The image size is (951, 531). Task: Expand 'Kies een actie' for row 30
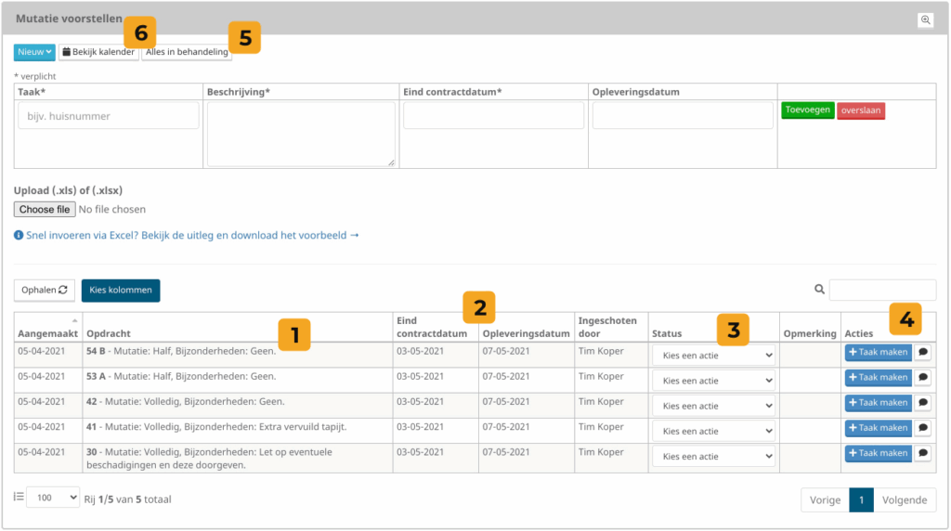point(713,456)
